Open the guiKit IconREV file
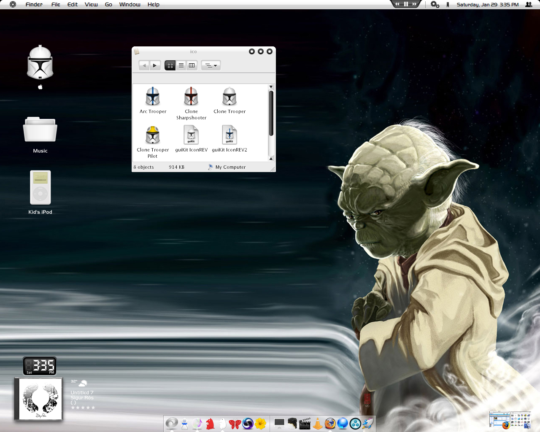Image resolution: width=540 pixels, height=432 pixels. [191, 135]
